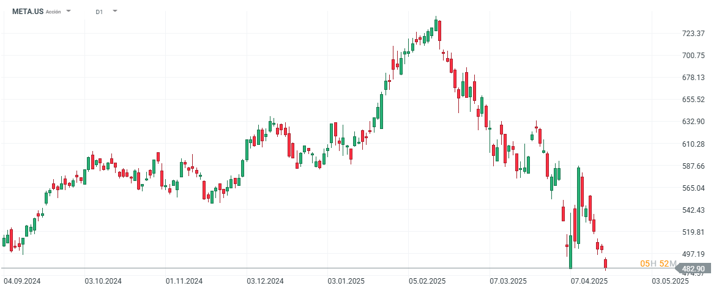This screenshot has height=291, width=719.
Task: Click the META.US ticker name
Action: [28, 12]
